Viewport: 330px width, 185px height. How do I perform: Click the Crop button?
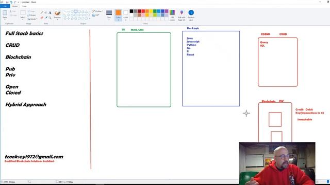31,11
